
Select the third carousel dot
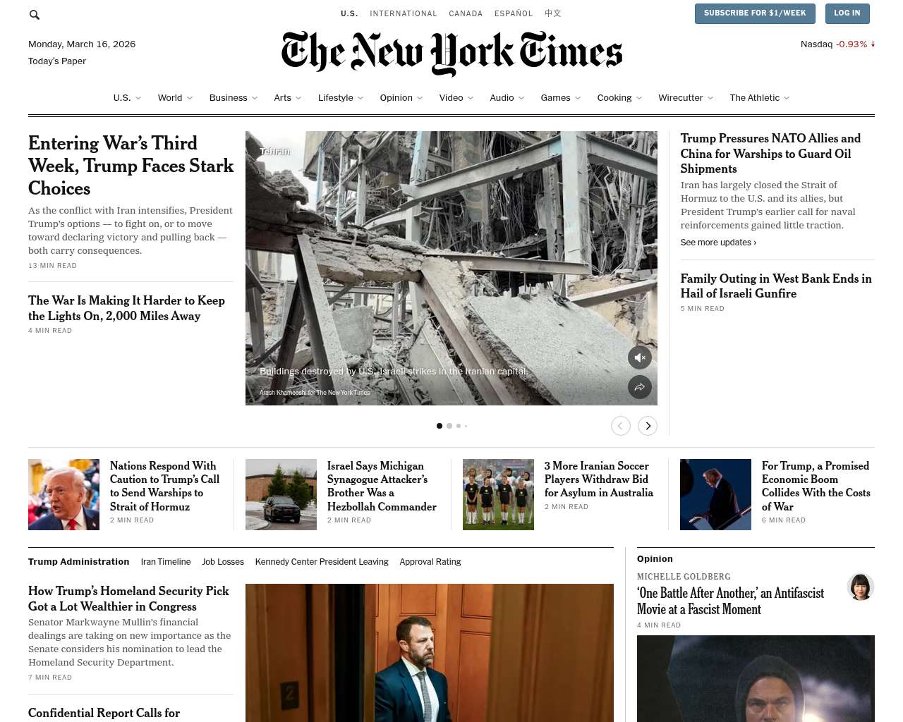point(459,426)
